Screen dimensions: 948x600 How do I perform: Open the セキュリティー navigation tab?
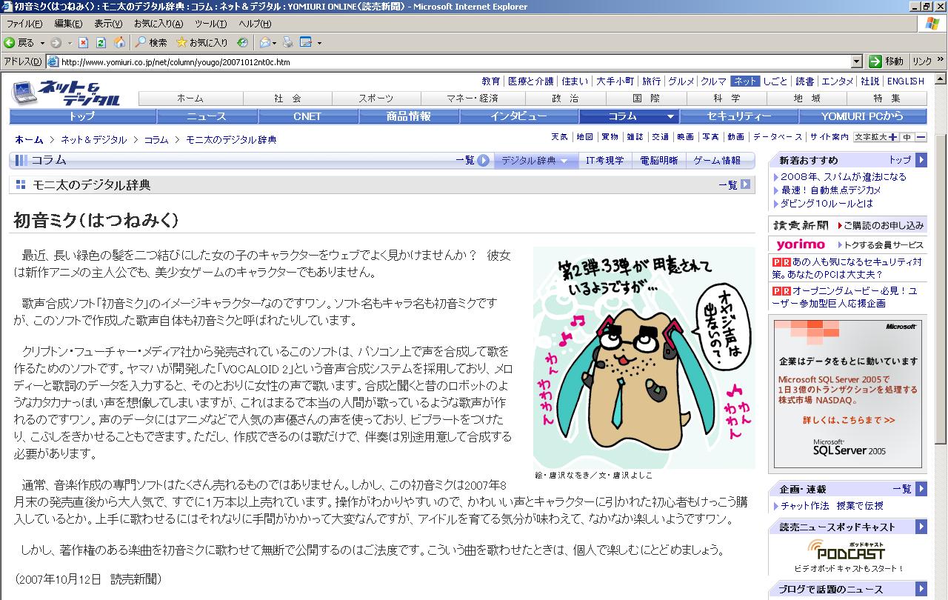740,116
